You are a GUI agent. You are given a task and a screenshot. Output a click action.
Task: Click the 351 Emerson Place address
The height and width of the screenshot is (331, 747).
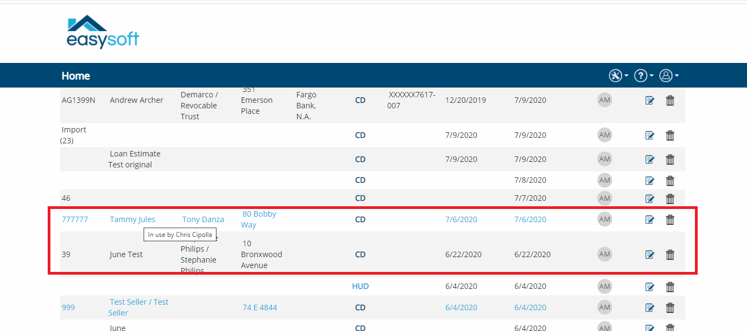256,100
